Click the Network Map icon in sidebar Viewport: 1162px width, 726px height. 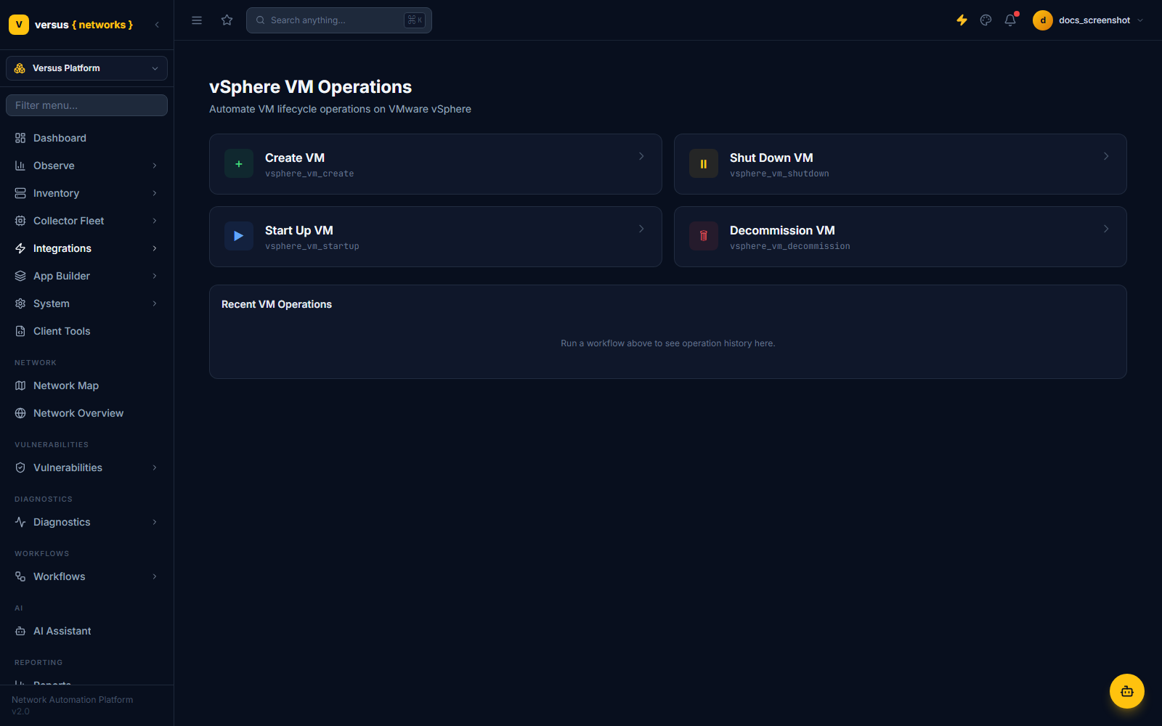tap(20, 386)
